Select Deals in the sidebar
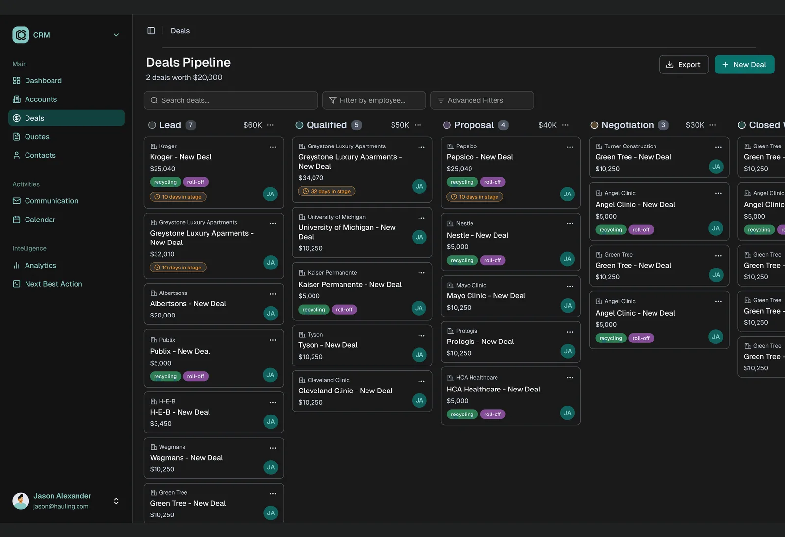Screen dimensions: 785x537 pos(66,118)
